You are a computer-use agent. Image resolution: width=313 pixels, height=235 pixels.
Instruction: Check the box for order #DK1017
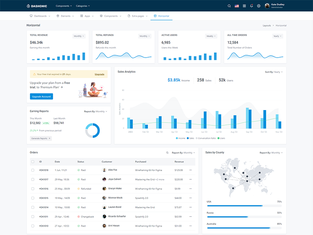[33, 179]
